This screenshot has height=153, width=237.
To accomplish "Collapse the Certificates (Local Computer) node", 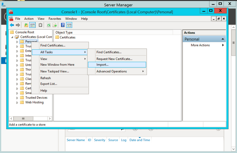I will [12, 37].
